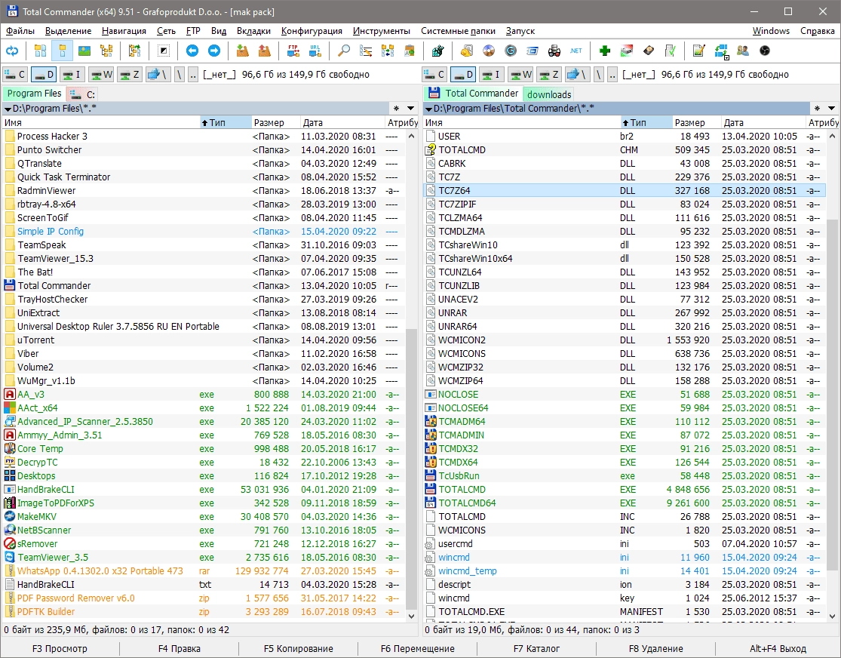The image size is (841, 658).
Task: Open right panel directory hotlist asterisk
Action: point(816,109)
